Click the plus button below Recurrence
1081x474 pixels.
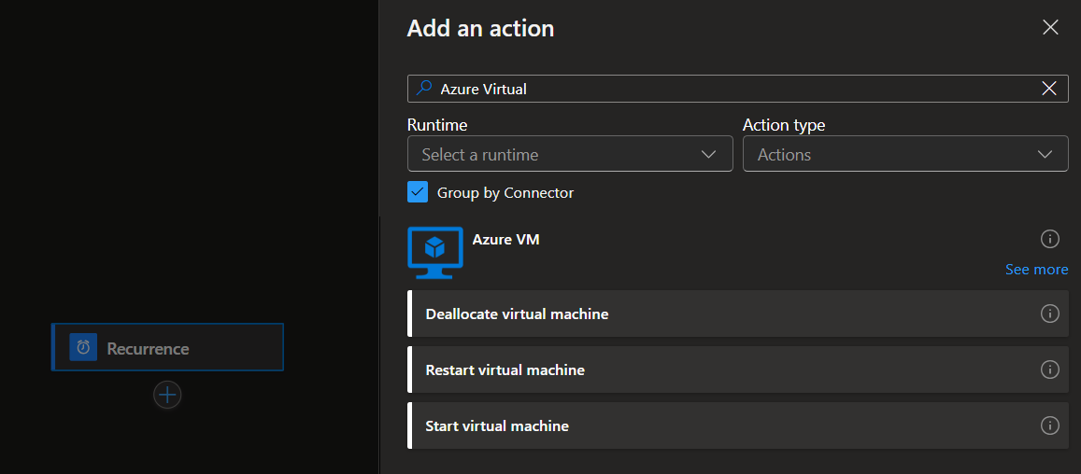pos(167,395)
